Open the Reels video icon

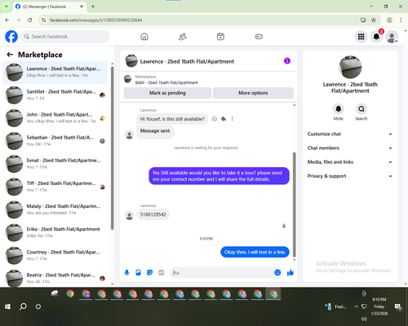(220, 37)
